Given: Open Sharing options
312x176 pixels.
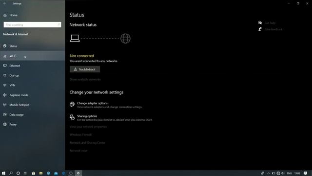Looking at the screenshot, I should coord(111,118).
